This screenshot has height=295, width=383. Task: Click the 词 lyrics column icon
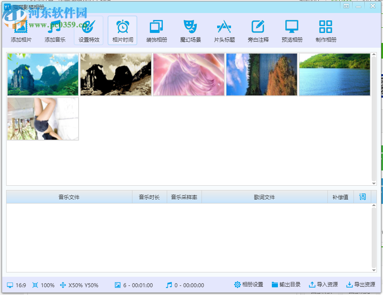tap(363, 197)
